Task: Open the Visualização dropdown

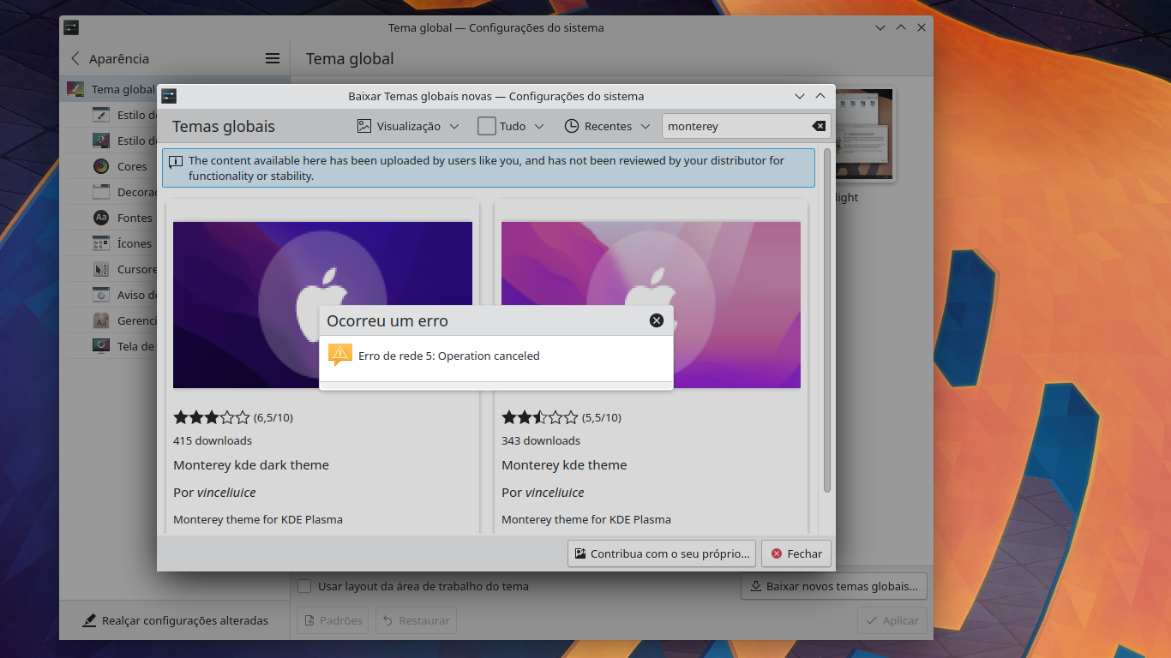Action: point(408,126)
